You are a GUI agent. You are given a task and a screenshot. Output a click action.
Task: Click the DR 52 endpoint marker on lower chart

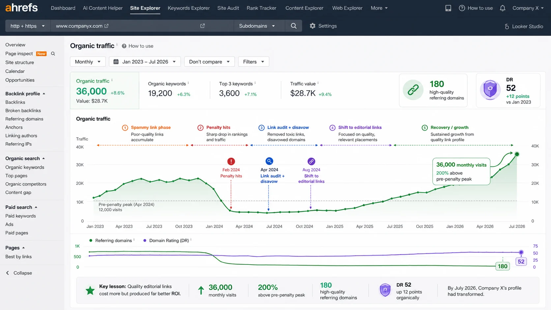click(x=521, y=252)
